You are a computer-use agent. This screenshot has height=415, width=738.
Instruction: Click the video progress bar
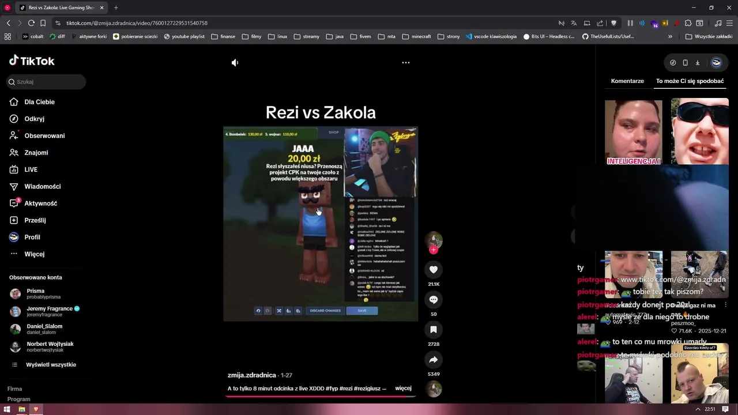click(320, 397)
